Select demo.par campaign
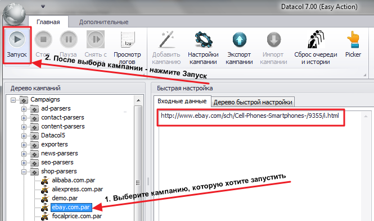374x221 pixels. point(65,198)
